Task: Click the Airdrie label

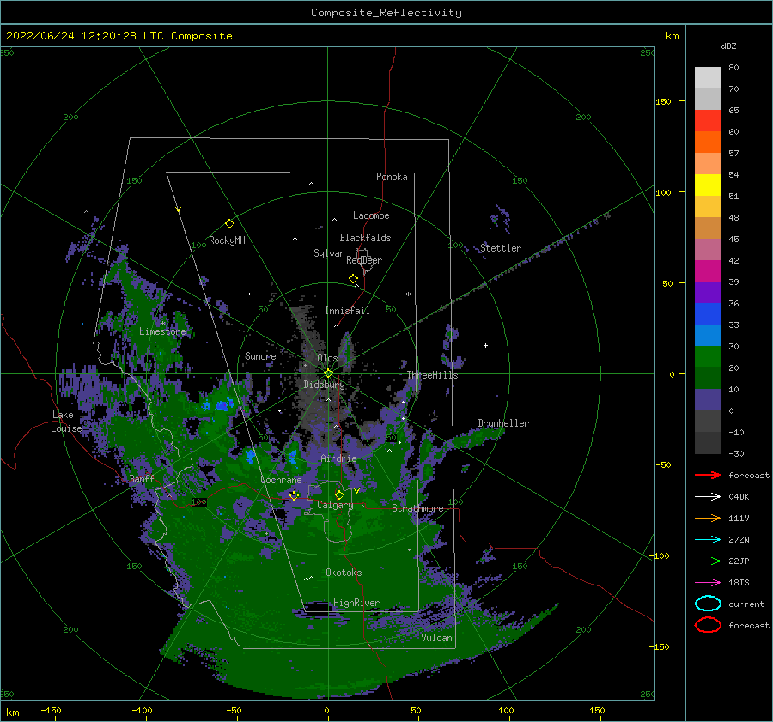Action: point(338,458)
